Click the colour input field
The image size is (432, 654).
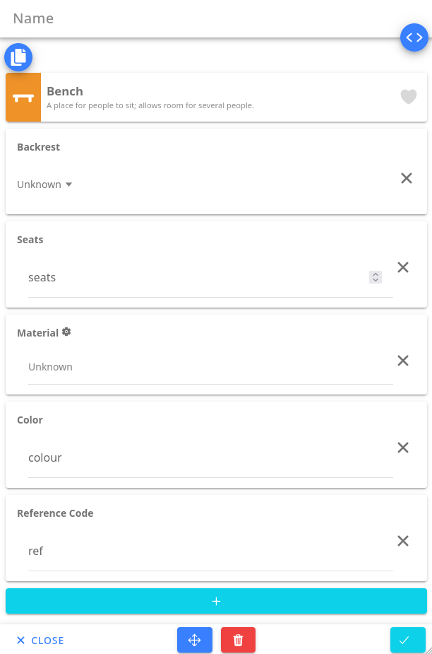click(205, 457)
